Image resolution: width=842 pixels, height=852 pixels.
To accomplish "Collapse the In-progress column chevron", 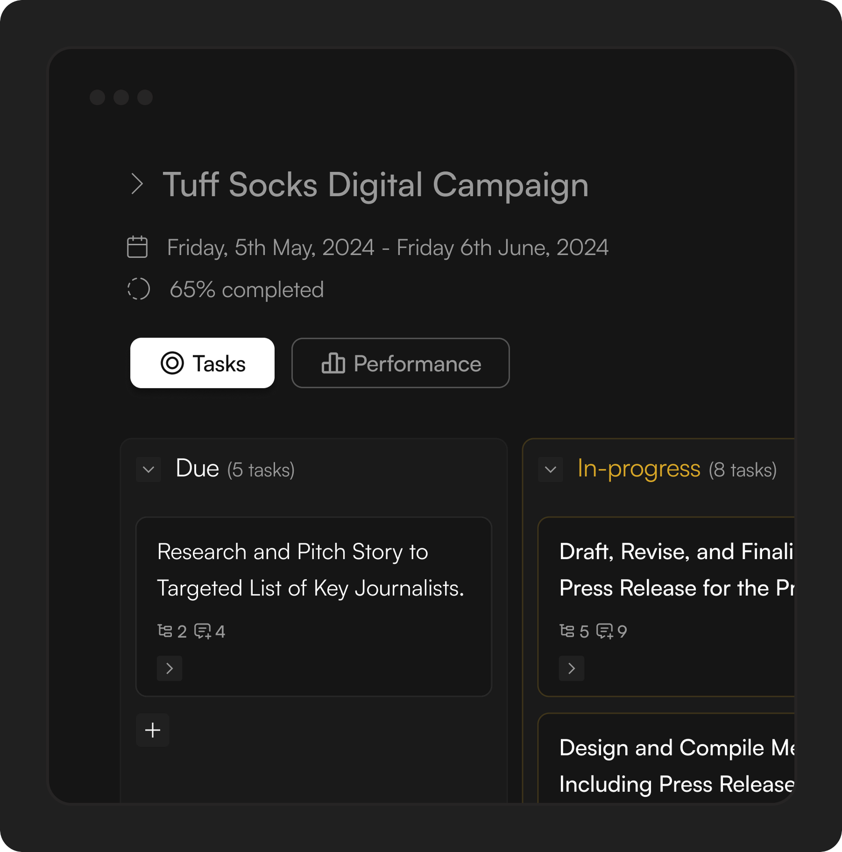I will coord(551,469).
